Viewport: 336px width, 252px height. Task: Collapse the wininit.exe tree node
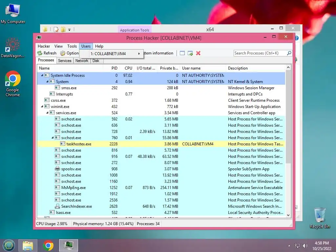42,106
